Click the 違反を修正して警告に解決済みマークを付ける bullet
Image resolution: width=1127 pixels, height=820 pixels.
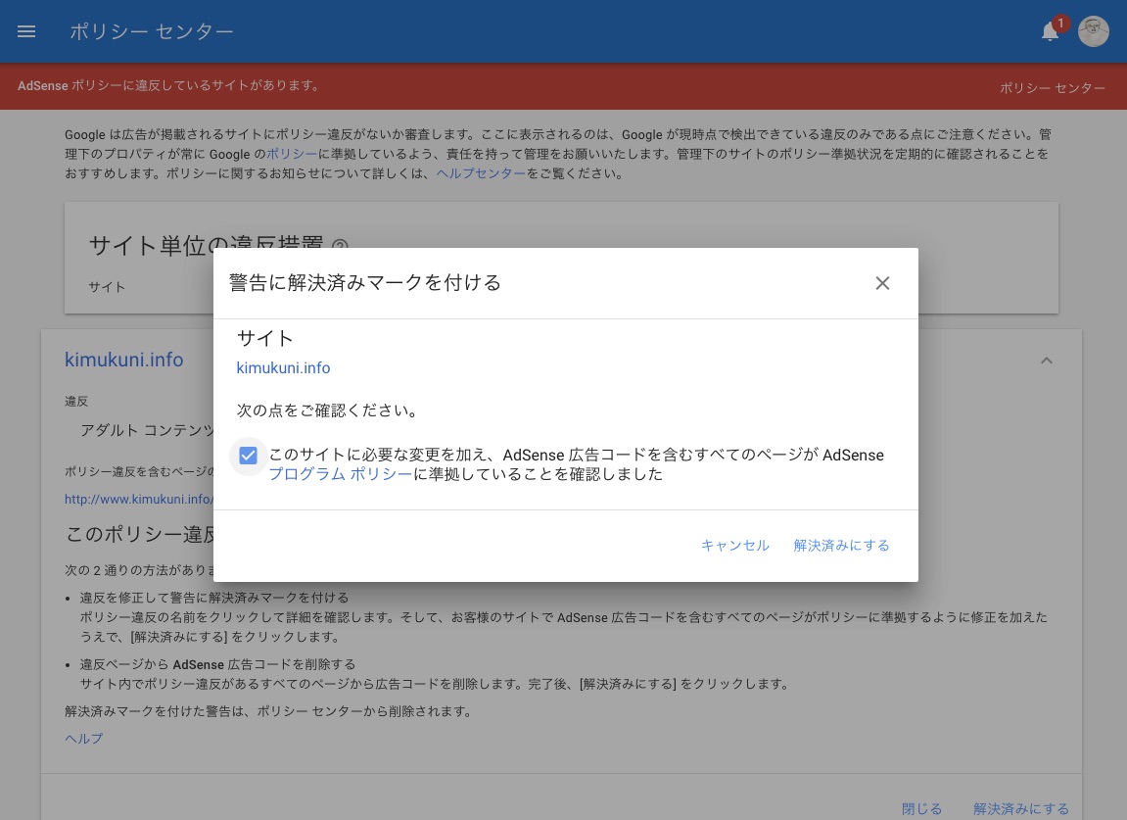point(214,598)
